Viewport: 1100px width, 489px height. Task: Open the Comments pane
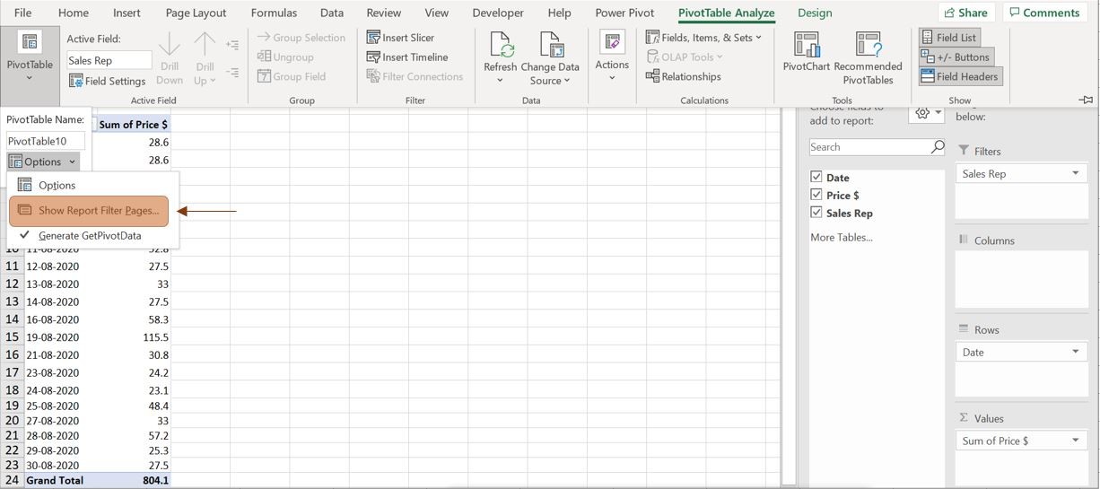tap(1043, 13)
